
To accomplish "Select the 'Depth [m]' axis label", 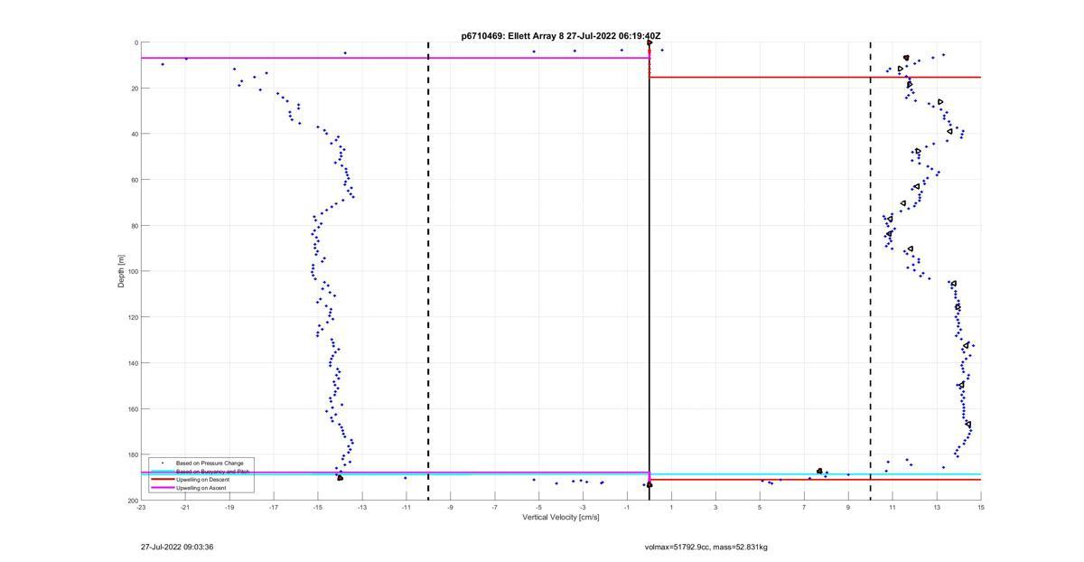I will 120,271.
